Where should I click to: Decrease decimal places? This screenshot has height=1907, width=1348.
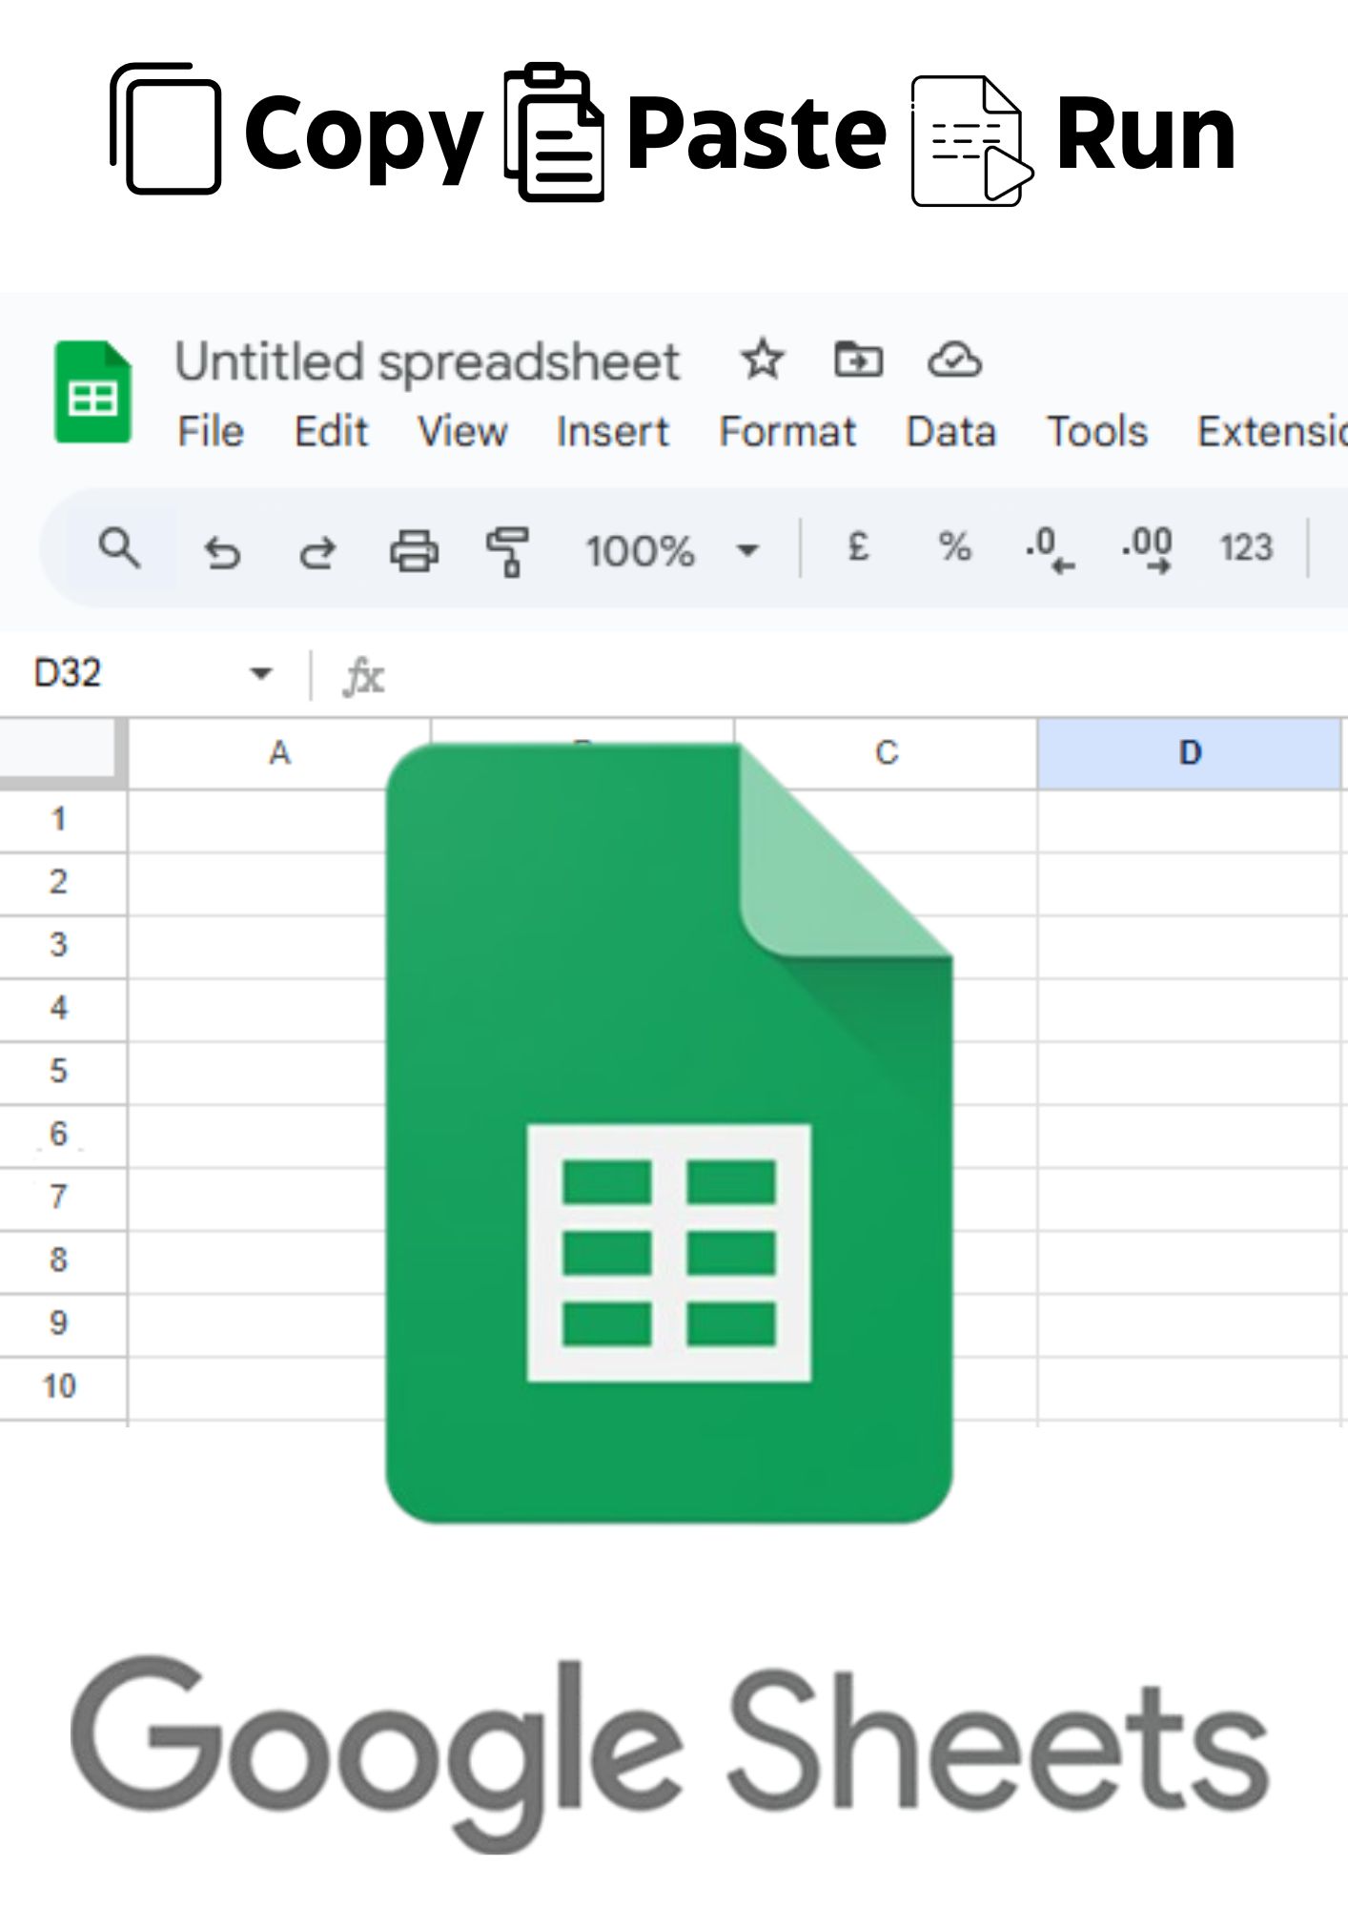(1050, 550)
